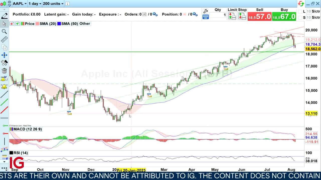Viewport: 321px width, 180px height.
Task: Select the horizontal line tool
Action: [x=4, y=118]
